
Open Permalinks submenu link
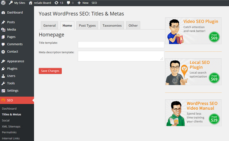[9, 132]
